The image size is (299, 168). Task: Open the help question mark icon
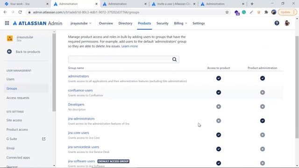(277, 23)
